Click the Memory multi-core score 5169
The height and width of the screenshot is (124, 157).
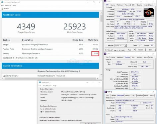click(96, 54)
